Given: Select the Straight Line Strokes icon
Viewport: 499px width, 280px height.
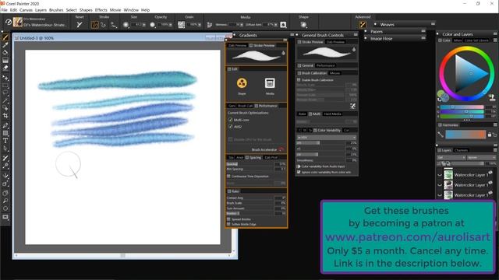Looking at the screenshot, I should point(104,24).
